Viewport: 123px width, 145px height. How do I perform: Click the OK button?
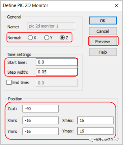103,20
